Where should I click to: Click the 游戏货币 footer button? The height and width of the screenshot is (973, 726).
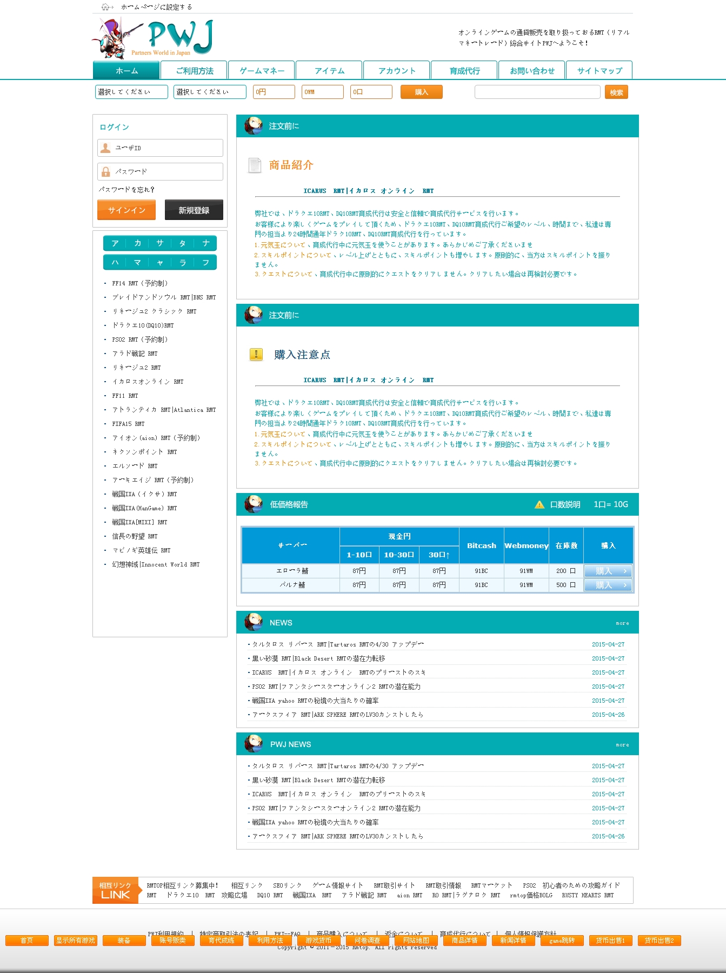319,941
